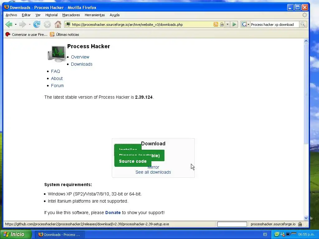Open the Google search engine selector

click(x=245, y=24)
